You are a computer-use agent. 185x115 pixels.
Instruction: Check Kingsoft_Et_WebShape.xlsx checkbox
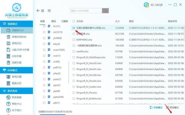click(x=74, y=57)
